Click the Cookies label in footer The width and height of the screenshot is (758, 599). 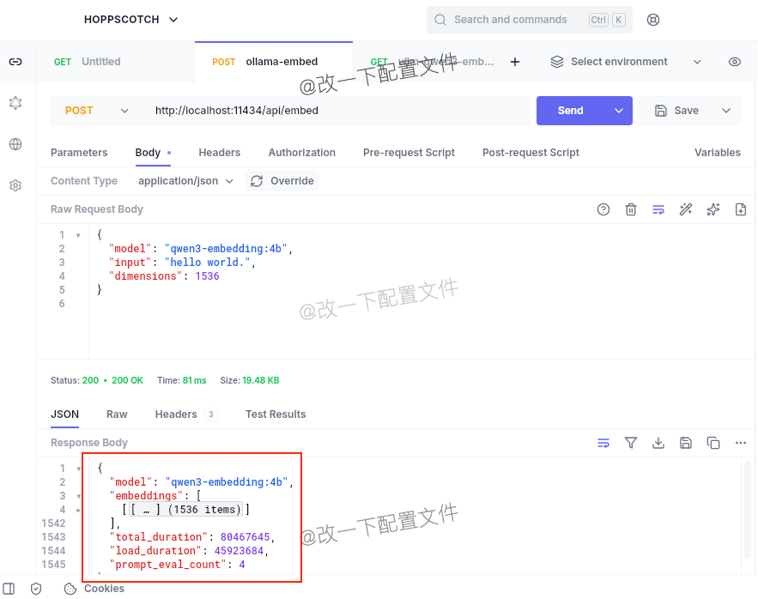[x=105, y=589]
